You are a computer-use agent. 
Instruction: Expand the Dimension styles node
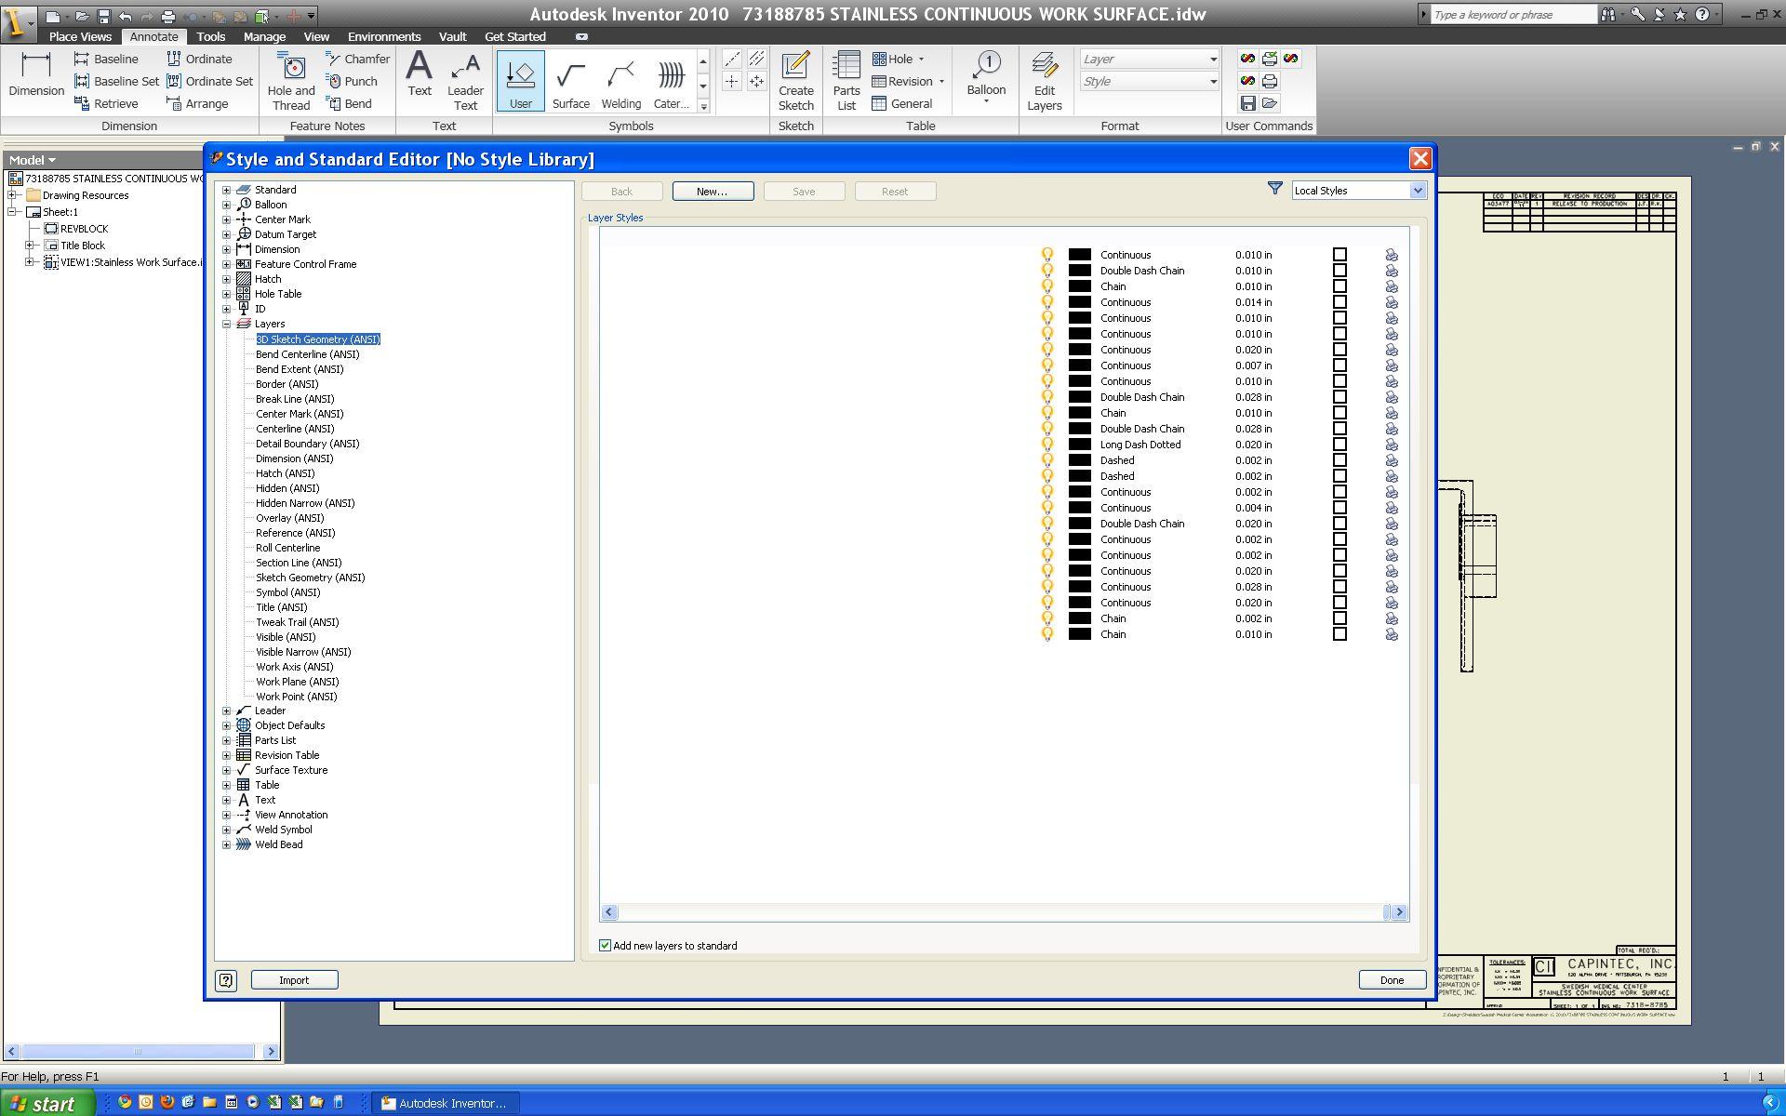click(x=226, y=249)
